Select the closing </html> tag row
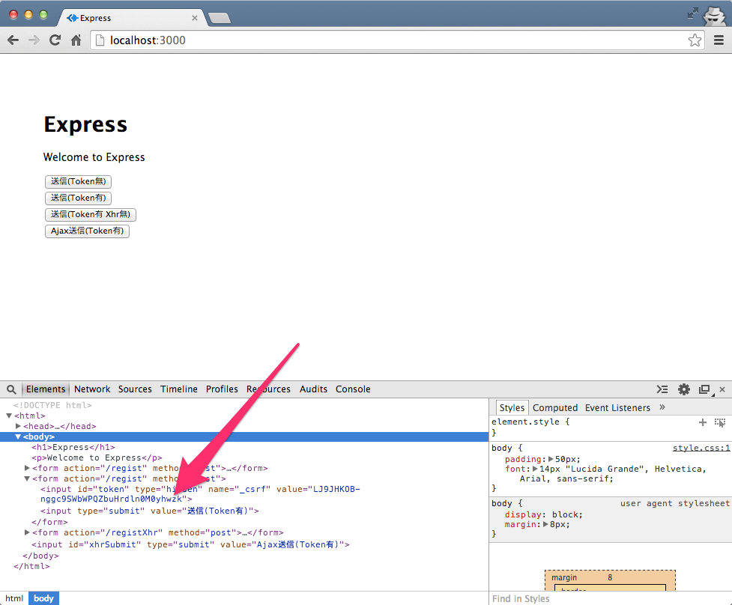Image resolution: width=732 pixels, height=605 pixels. (x=31, y=566)
